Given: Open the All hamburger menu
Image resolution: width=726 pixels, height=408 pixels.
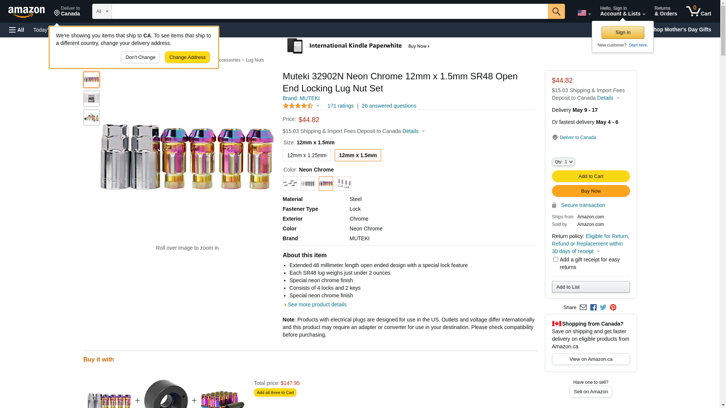Looking at the screenshot, I should click(17, 30).
